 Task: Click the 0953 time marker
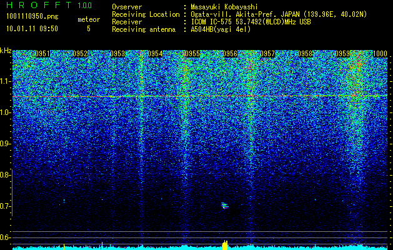pos(117,54)
